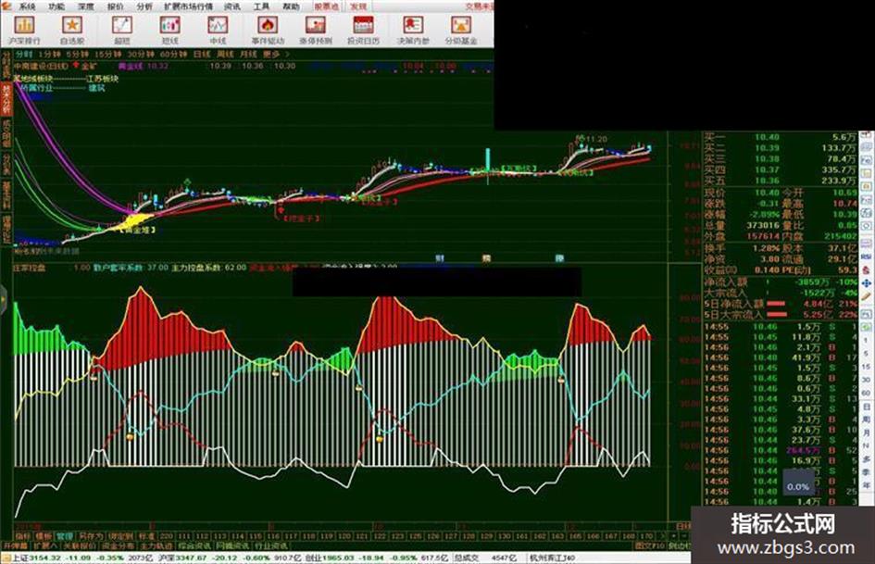
Task: Click the 庄家控盘 indicator label
Action: point(31,268)
